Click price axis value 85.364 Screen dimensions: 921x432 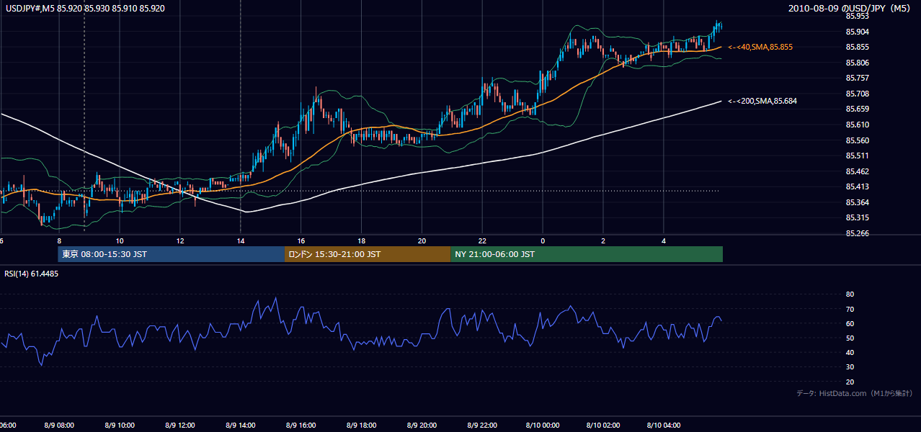857,202
